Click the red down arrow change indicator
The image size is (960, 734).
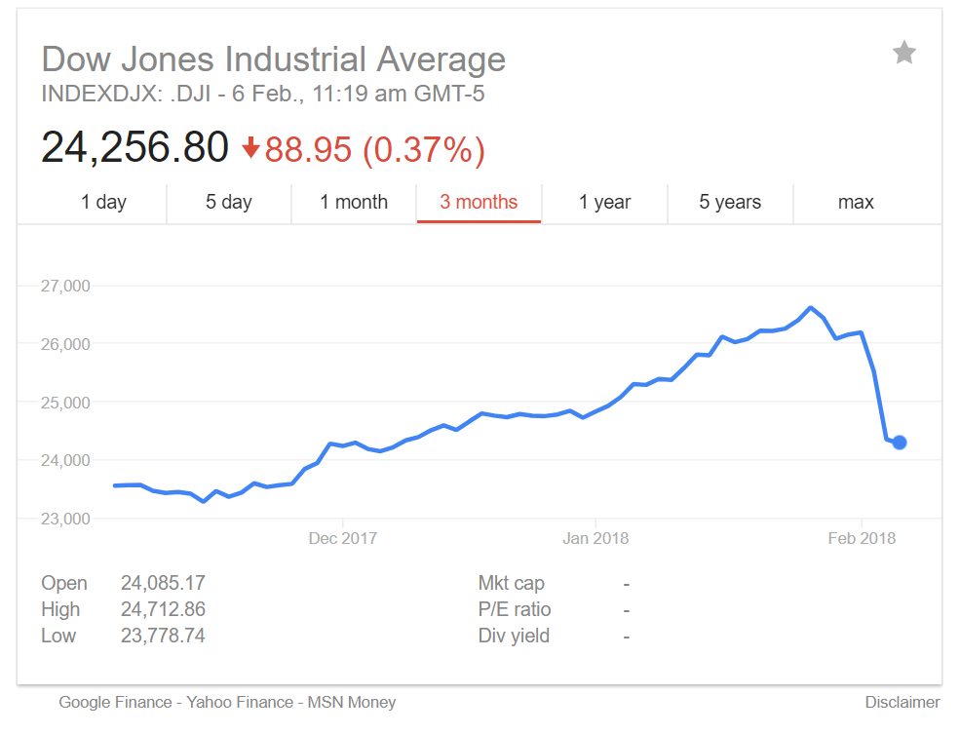tap(251, 148)
